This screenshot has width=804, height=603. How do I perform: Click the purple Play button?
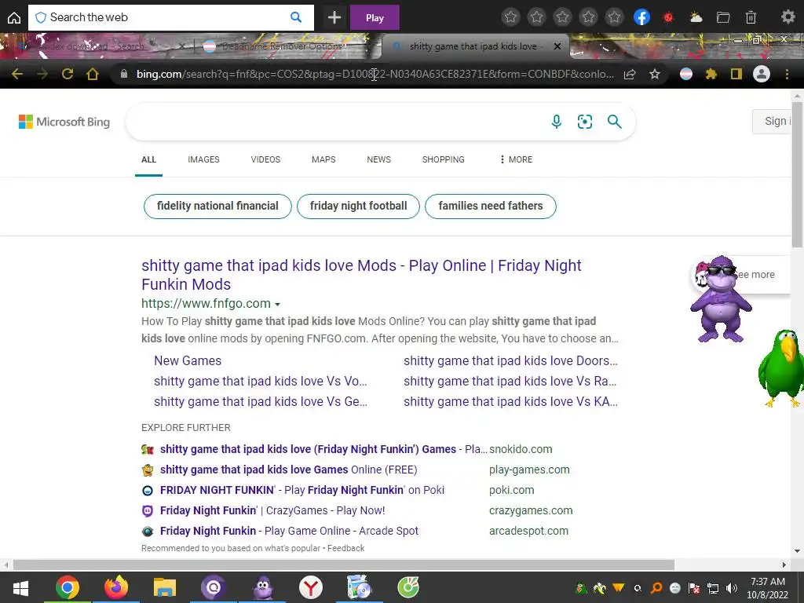click(375, 18)
